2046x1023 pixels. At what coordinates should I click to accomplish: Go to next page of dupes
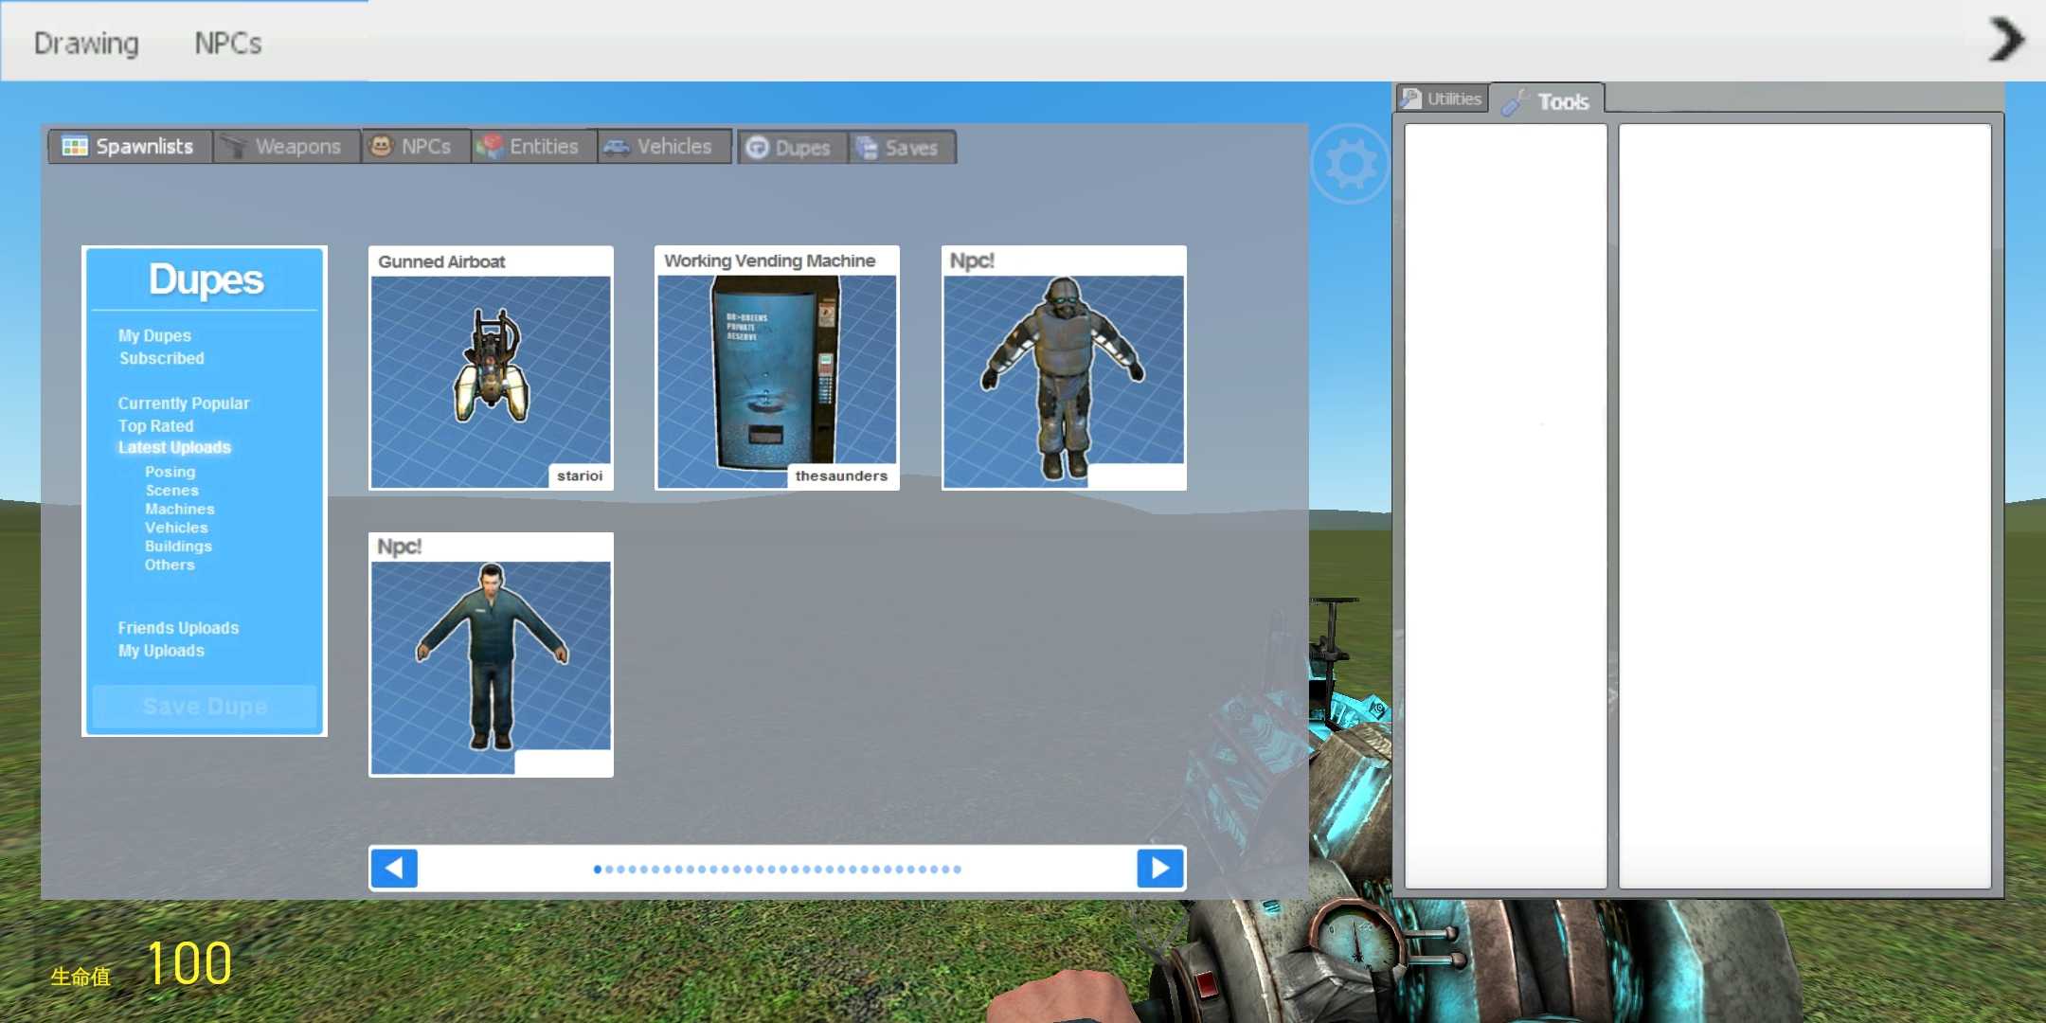(1160, 868)
